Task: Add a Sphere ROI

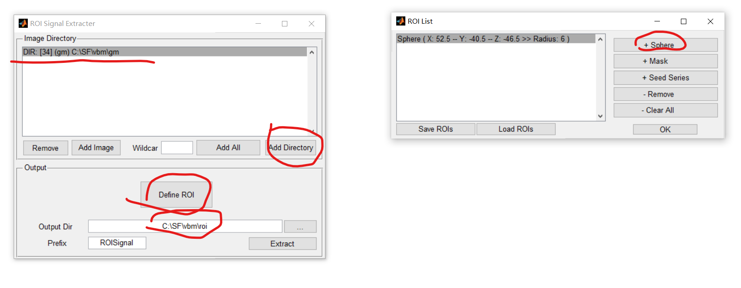Action: (665, 45)
